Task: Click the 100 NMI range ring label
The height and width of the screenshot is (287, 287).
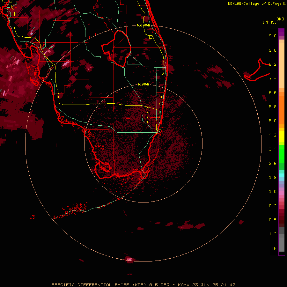Action: coord(143,25)
